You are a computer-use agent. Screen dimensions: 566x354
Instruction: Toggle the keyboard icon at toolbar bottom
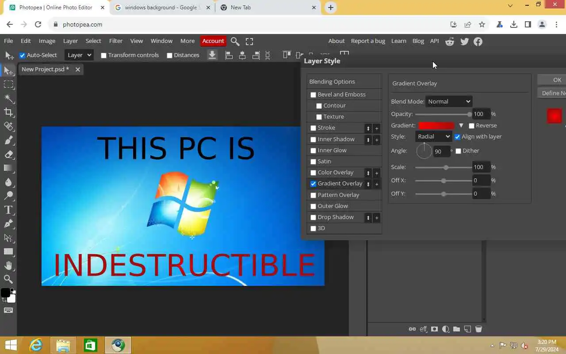click(8, 310)
